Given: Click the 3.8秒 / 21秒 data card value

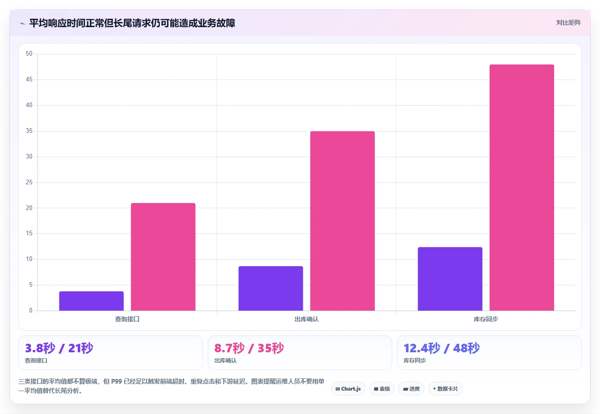Looking at the screenshot, I should (x=59, y=349).
